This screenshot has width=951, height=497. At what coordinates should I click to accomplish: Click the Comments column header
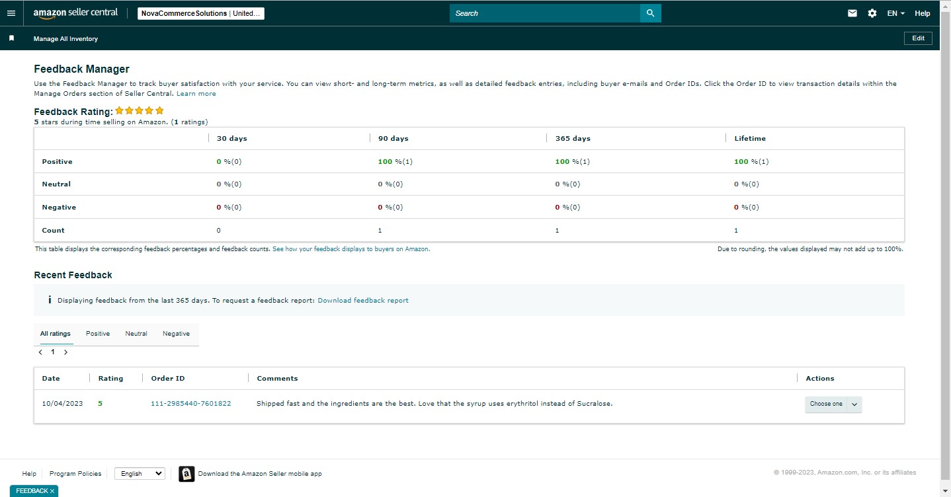277,379
